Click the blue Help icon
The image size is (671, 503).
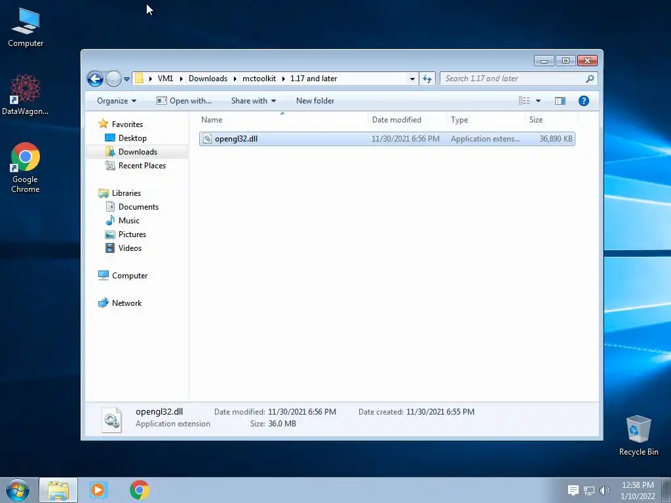(583, 101)
